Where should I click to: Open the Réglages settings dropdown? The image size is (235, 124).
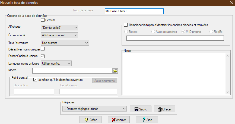pos(94,109)
